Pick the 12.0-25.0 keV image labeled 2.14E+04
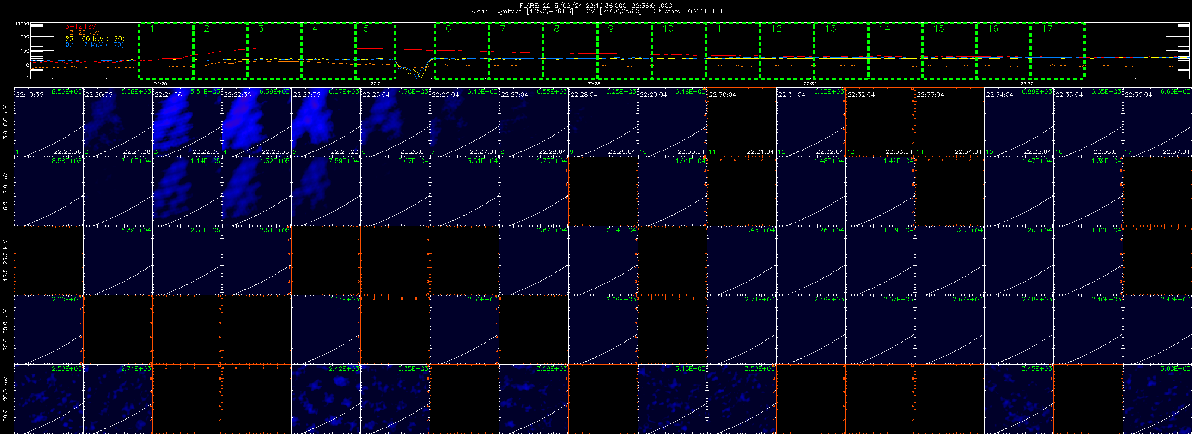 [603, 261]
